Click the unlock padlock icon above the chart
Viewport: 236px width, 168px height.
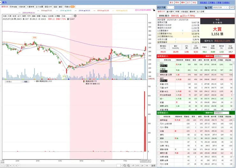click(154, 10)
